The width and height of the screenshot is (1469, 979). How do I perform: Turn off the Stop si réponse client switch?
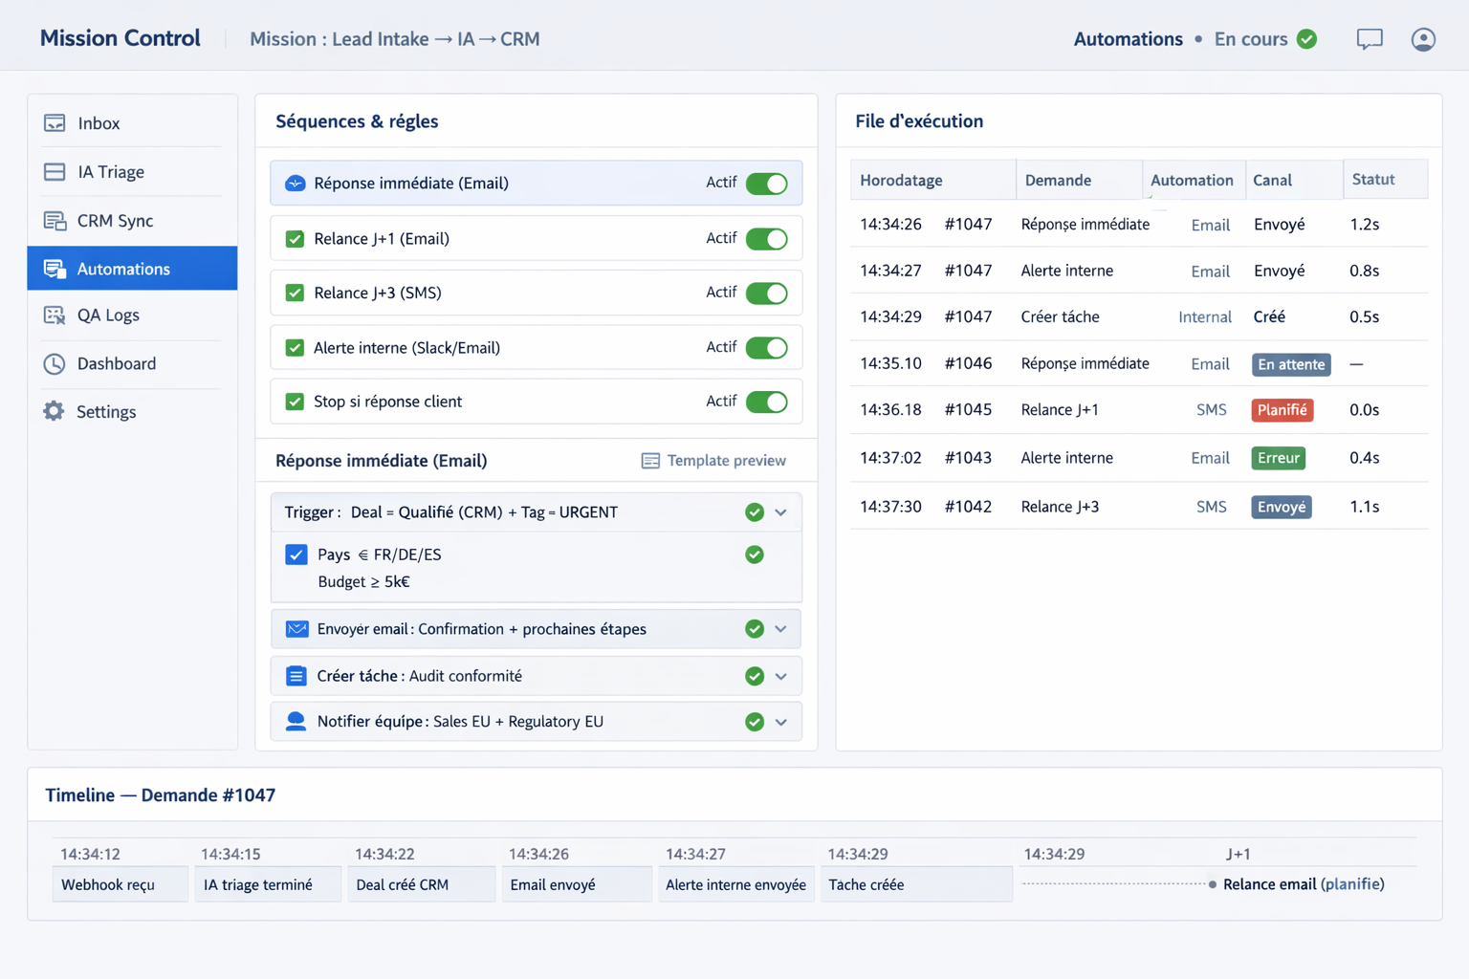766,402
